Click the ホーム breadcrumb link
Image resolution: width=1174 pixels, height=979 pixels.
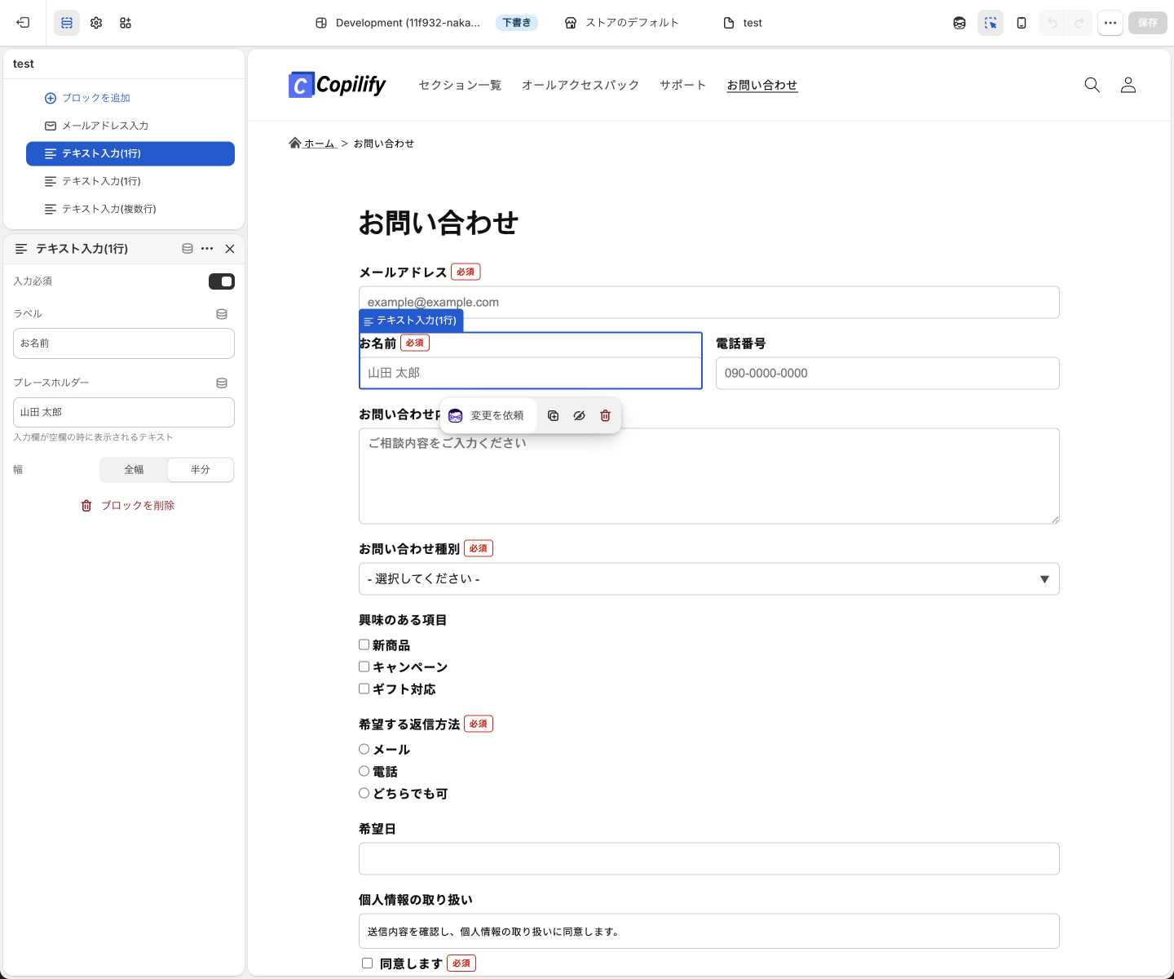(x=312, y=144)
